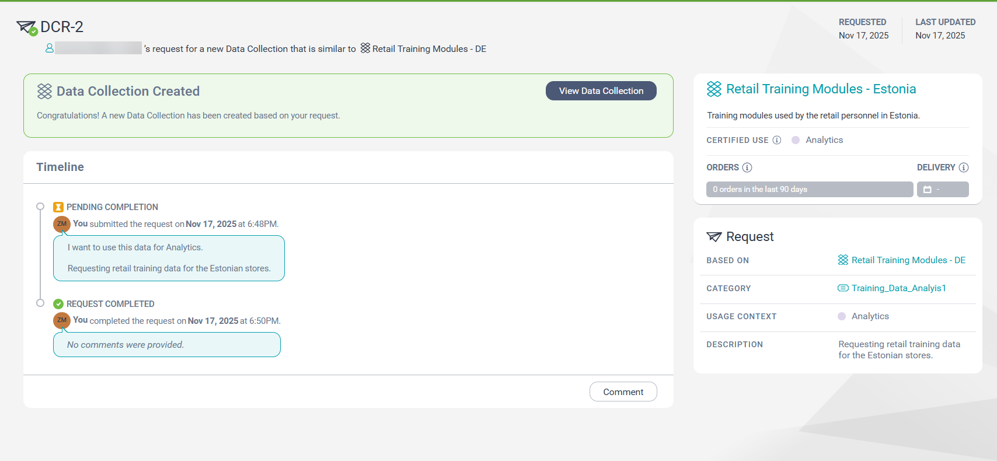997x461 pixels.
Task: Select Pending Completion timeline marker
Action: coord(40,207)
